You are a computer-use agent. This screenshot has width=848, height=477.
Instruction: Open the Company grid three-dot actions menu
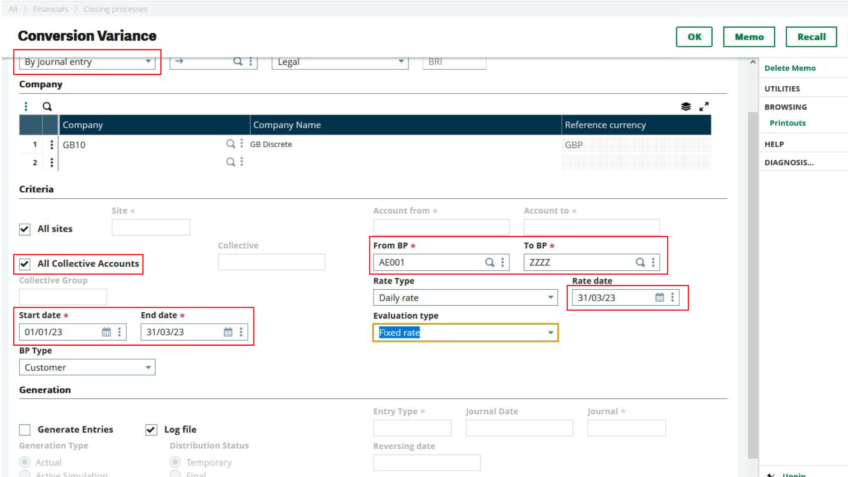click(26, 106)
